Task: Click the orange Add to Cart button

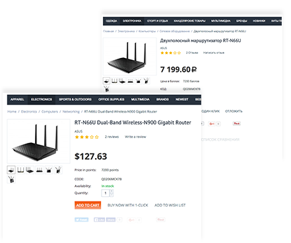Action: click(x=88, y=205)
